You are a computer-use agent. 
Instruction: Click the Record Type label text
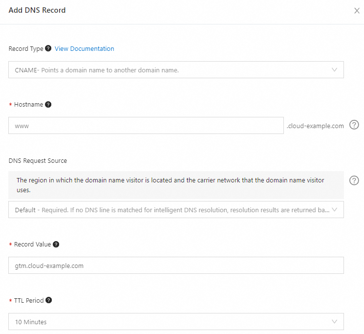pyautogui.click(x=26, y=49)
